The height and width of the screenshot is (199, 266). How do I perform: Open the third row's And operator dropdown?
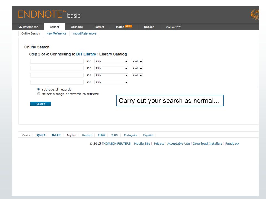(x=137, y=75)
